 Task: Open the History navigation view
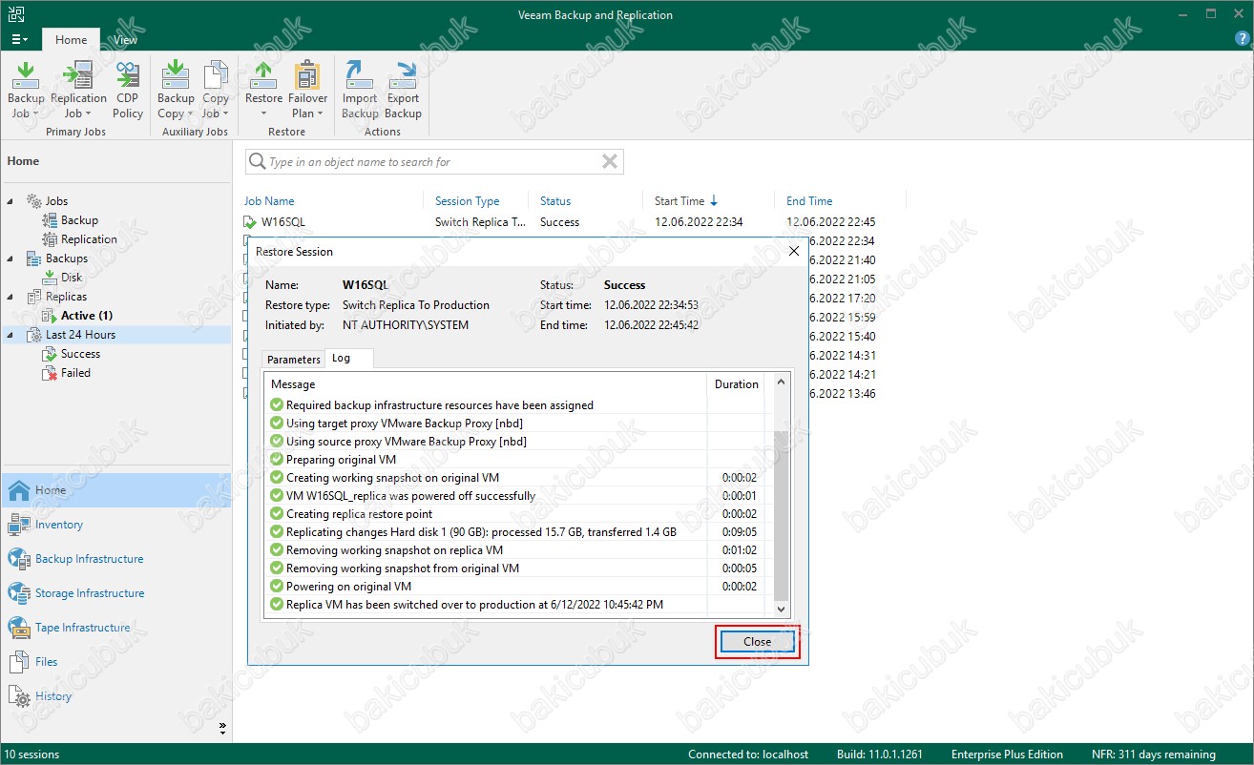coord(115,696)
